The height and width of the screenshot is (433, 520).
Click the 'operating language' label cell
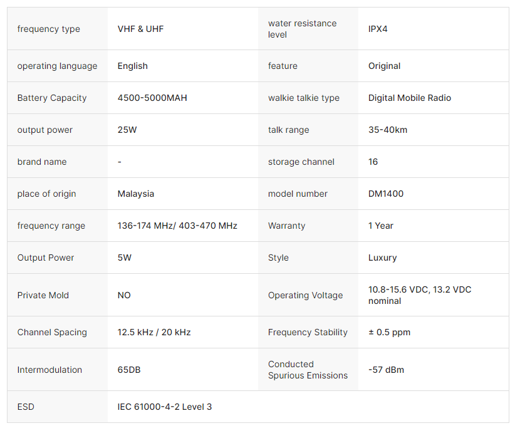click(57, 66)
